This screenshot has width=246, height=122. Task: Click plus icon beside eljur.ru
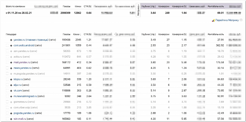point(11,85)
